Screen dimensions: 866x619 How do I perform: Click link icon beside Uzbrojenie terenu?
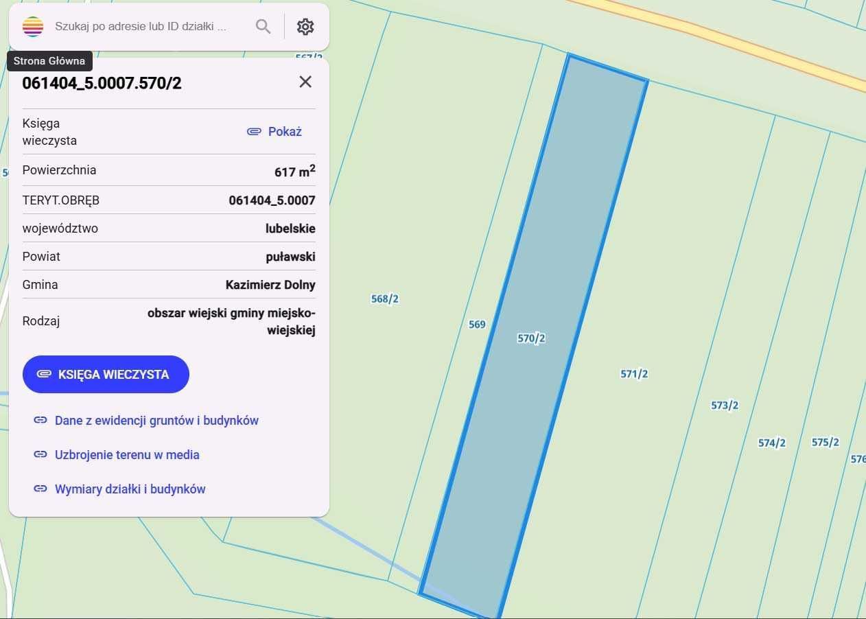tap(40, 455)
